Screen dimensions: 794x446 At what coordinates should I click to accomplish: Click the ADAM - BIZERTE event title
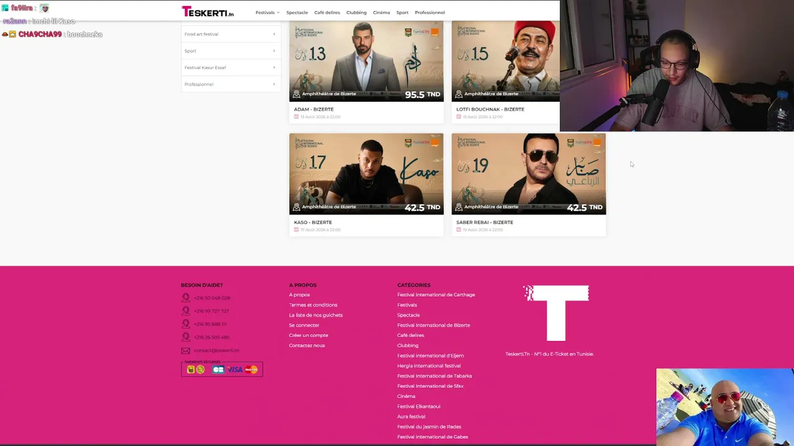(x=314, y=109)
